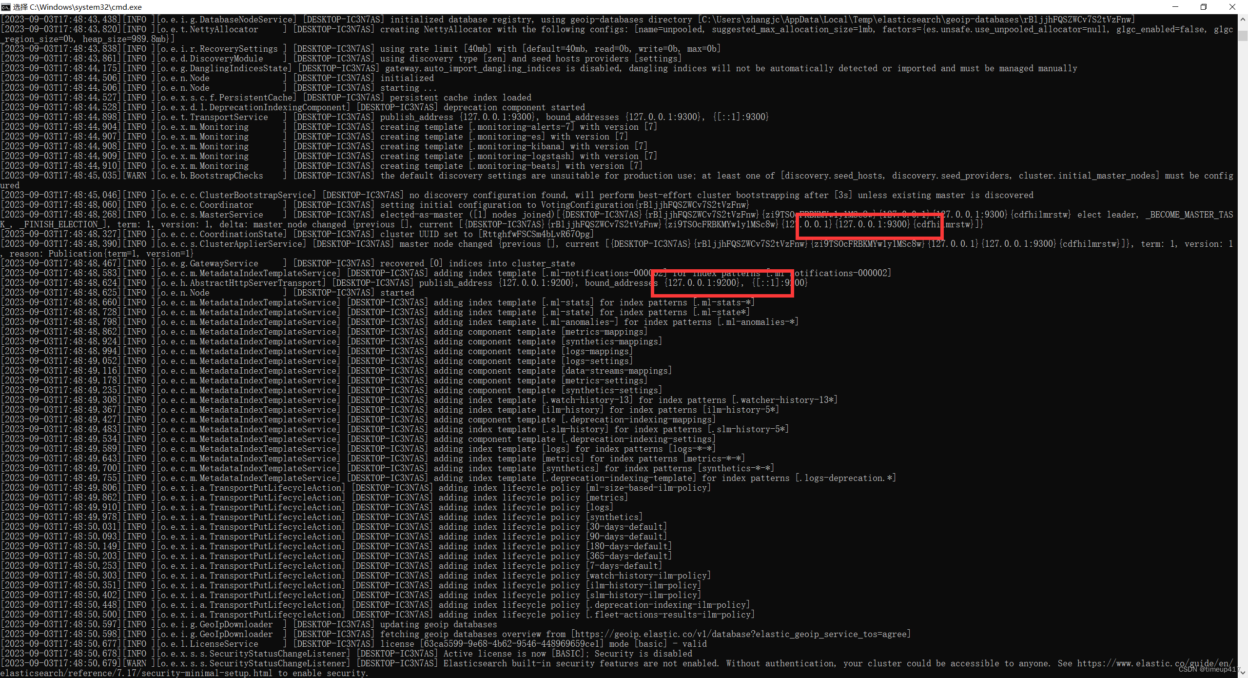
Task: Click component template '[data-streams-mappings]'
Action: (x=617, y=371)
